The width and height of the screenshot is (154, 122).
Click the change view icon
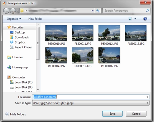tap(130, 19)
